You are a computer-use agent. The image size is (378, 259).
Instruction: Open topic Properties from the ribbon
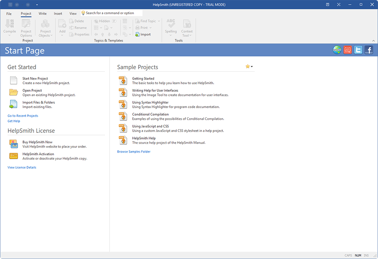[x=79, y=34]
